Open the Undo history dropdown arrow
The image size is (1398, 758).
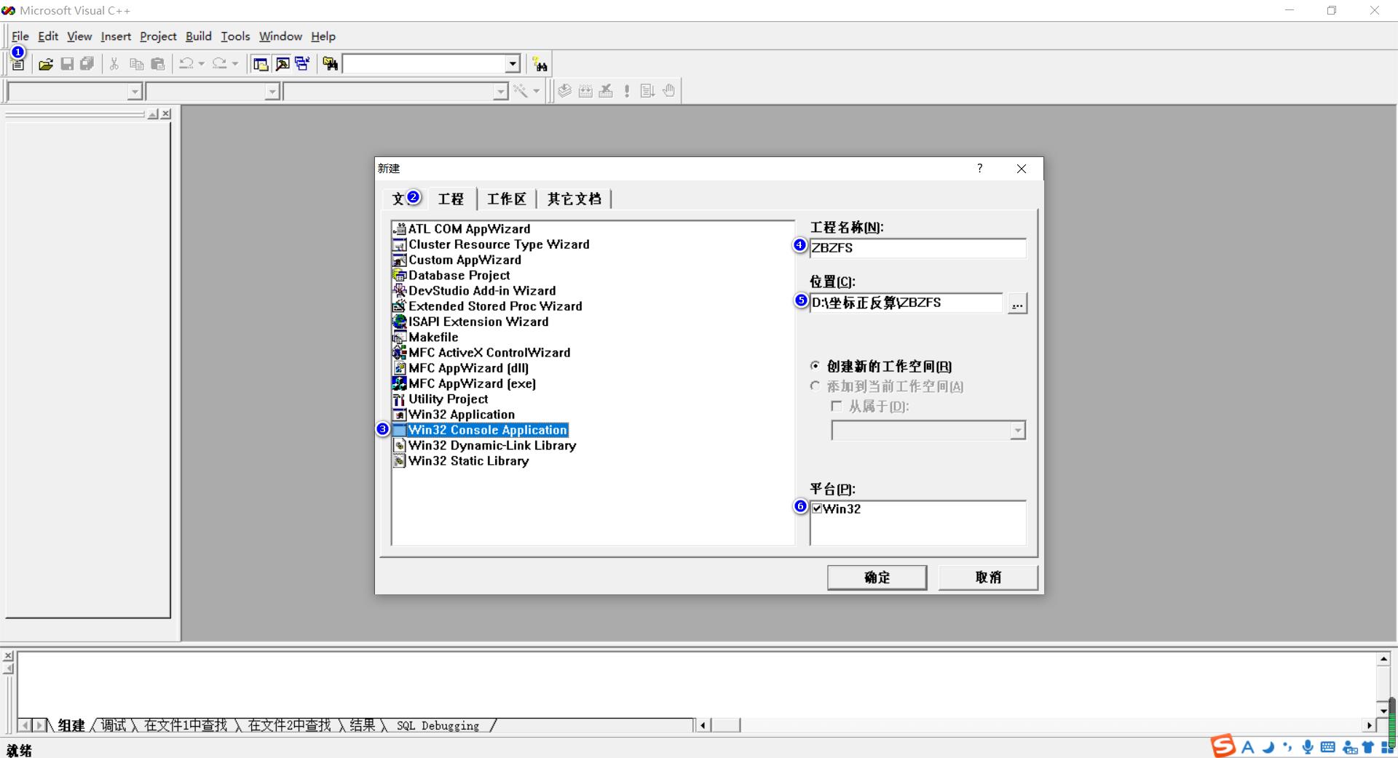(202, 64)
